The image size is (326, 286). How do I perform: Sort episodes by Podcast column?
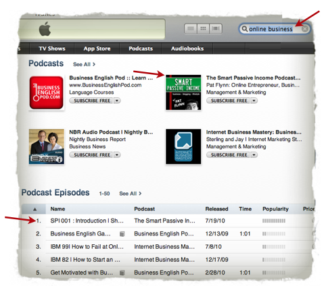click(145, 209)
